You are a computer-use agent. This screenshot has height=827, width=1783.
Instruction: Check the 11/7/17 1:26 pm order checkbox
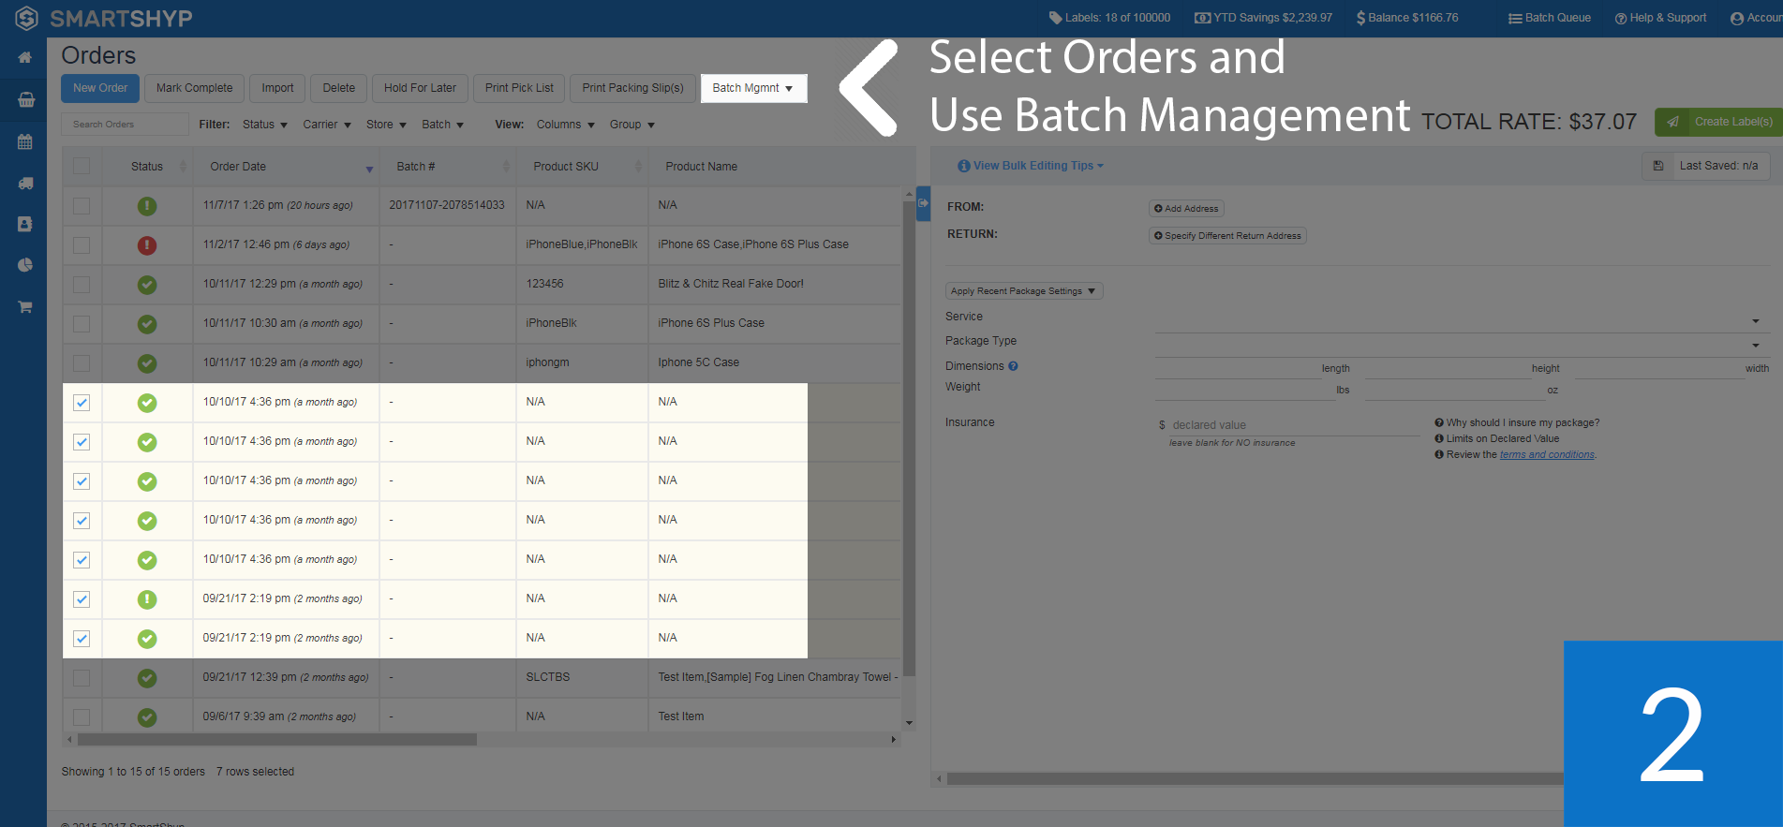coord(82,206)
